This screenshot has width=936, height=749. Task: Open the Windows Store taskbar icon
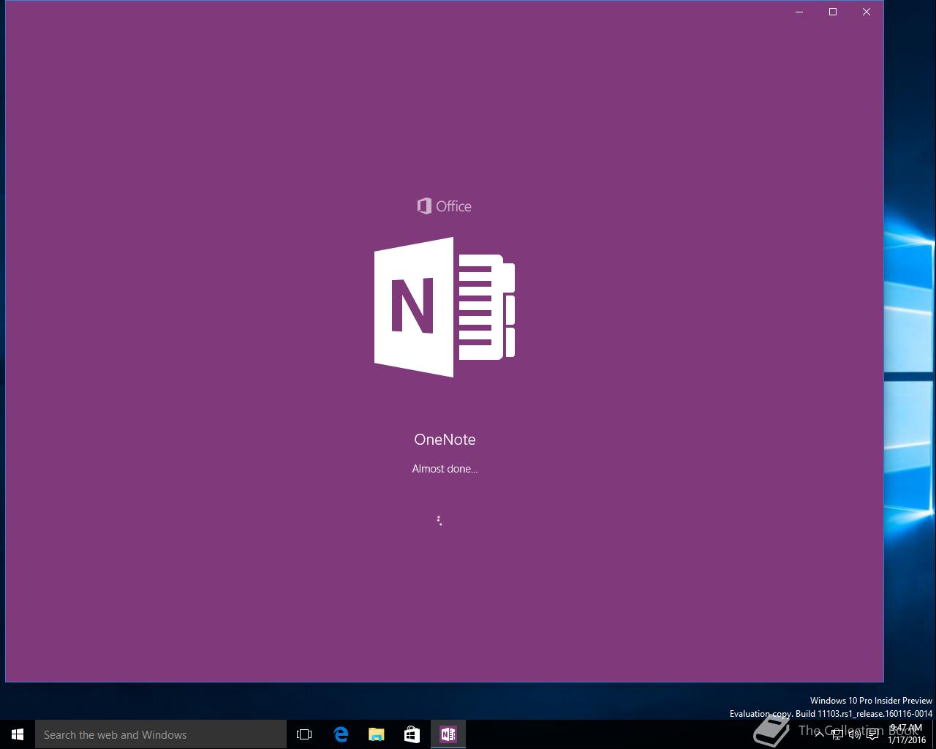pos(412,734)
